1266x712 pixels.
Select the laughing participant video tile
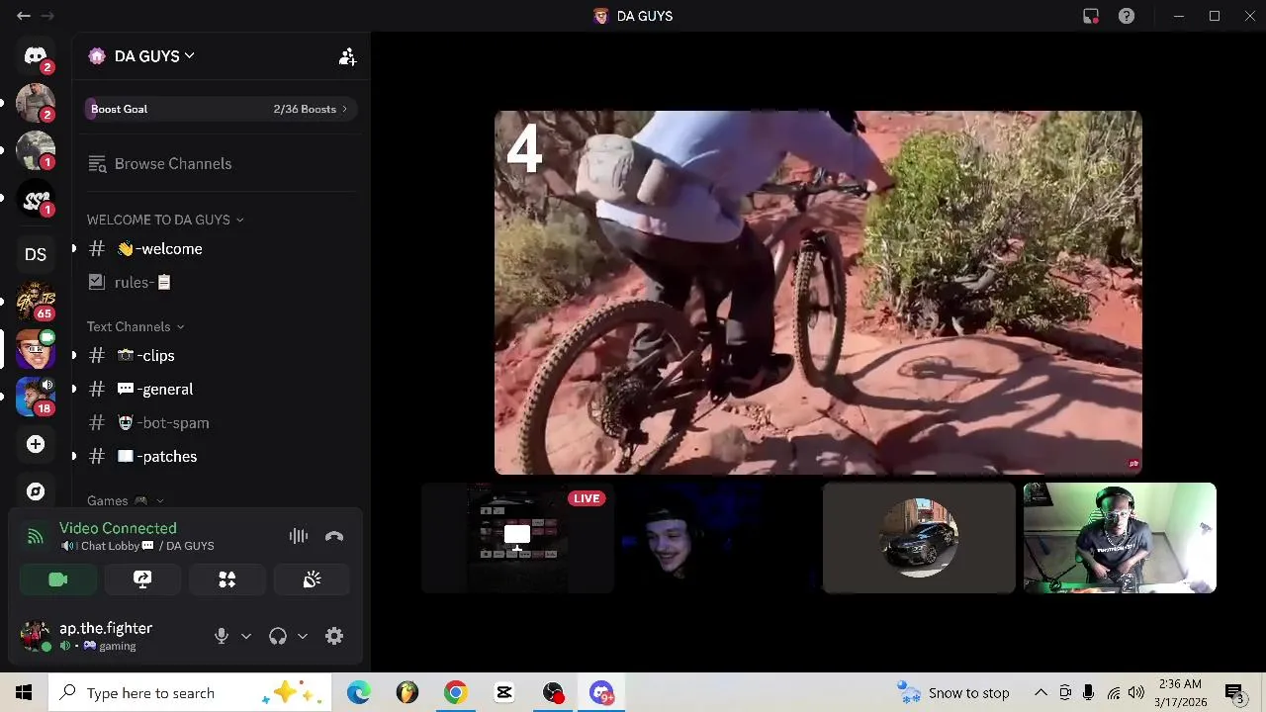tap(718, 538)
